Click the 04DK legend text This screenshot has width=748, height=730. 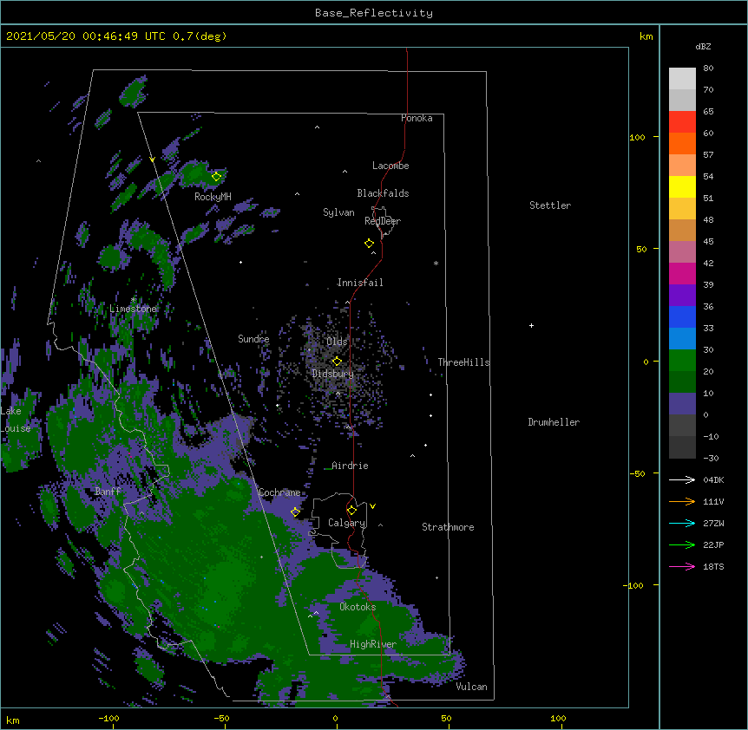[x=713, y=479]
